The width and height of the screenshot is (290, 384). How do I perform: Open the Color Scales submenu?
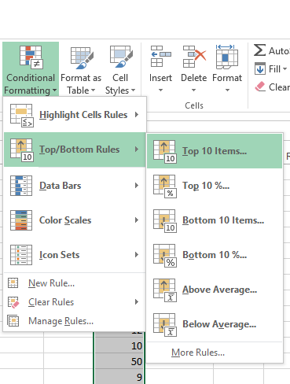point(75,220)
